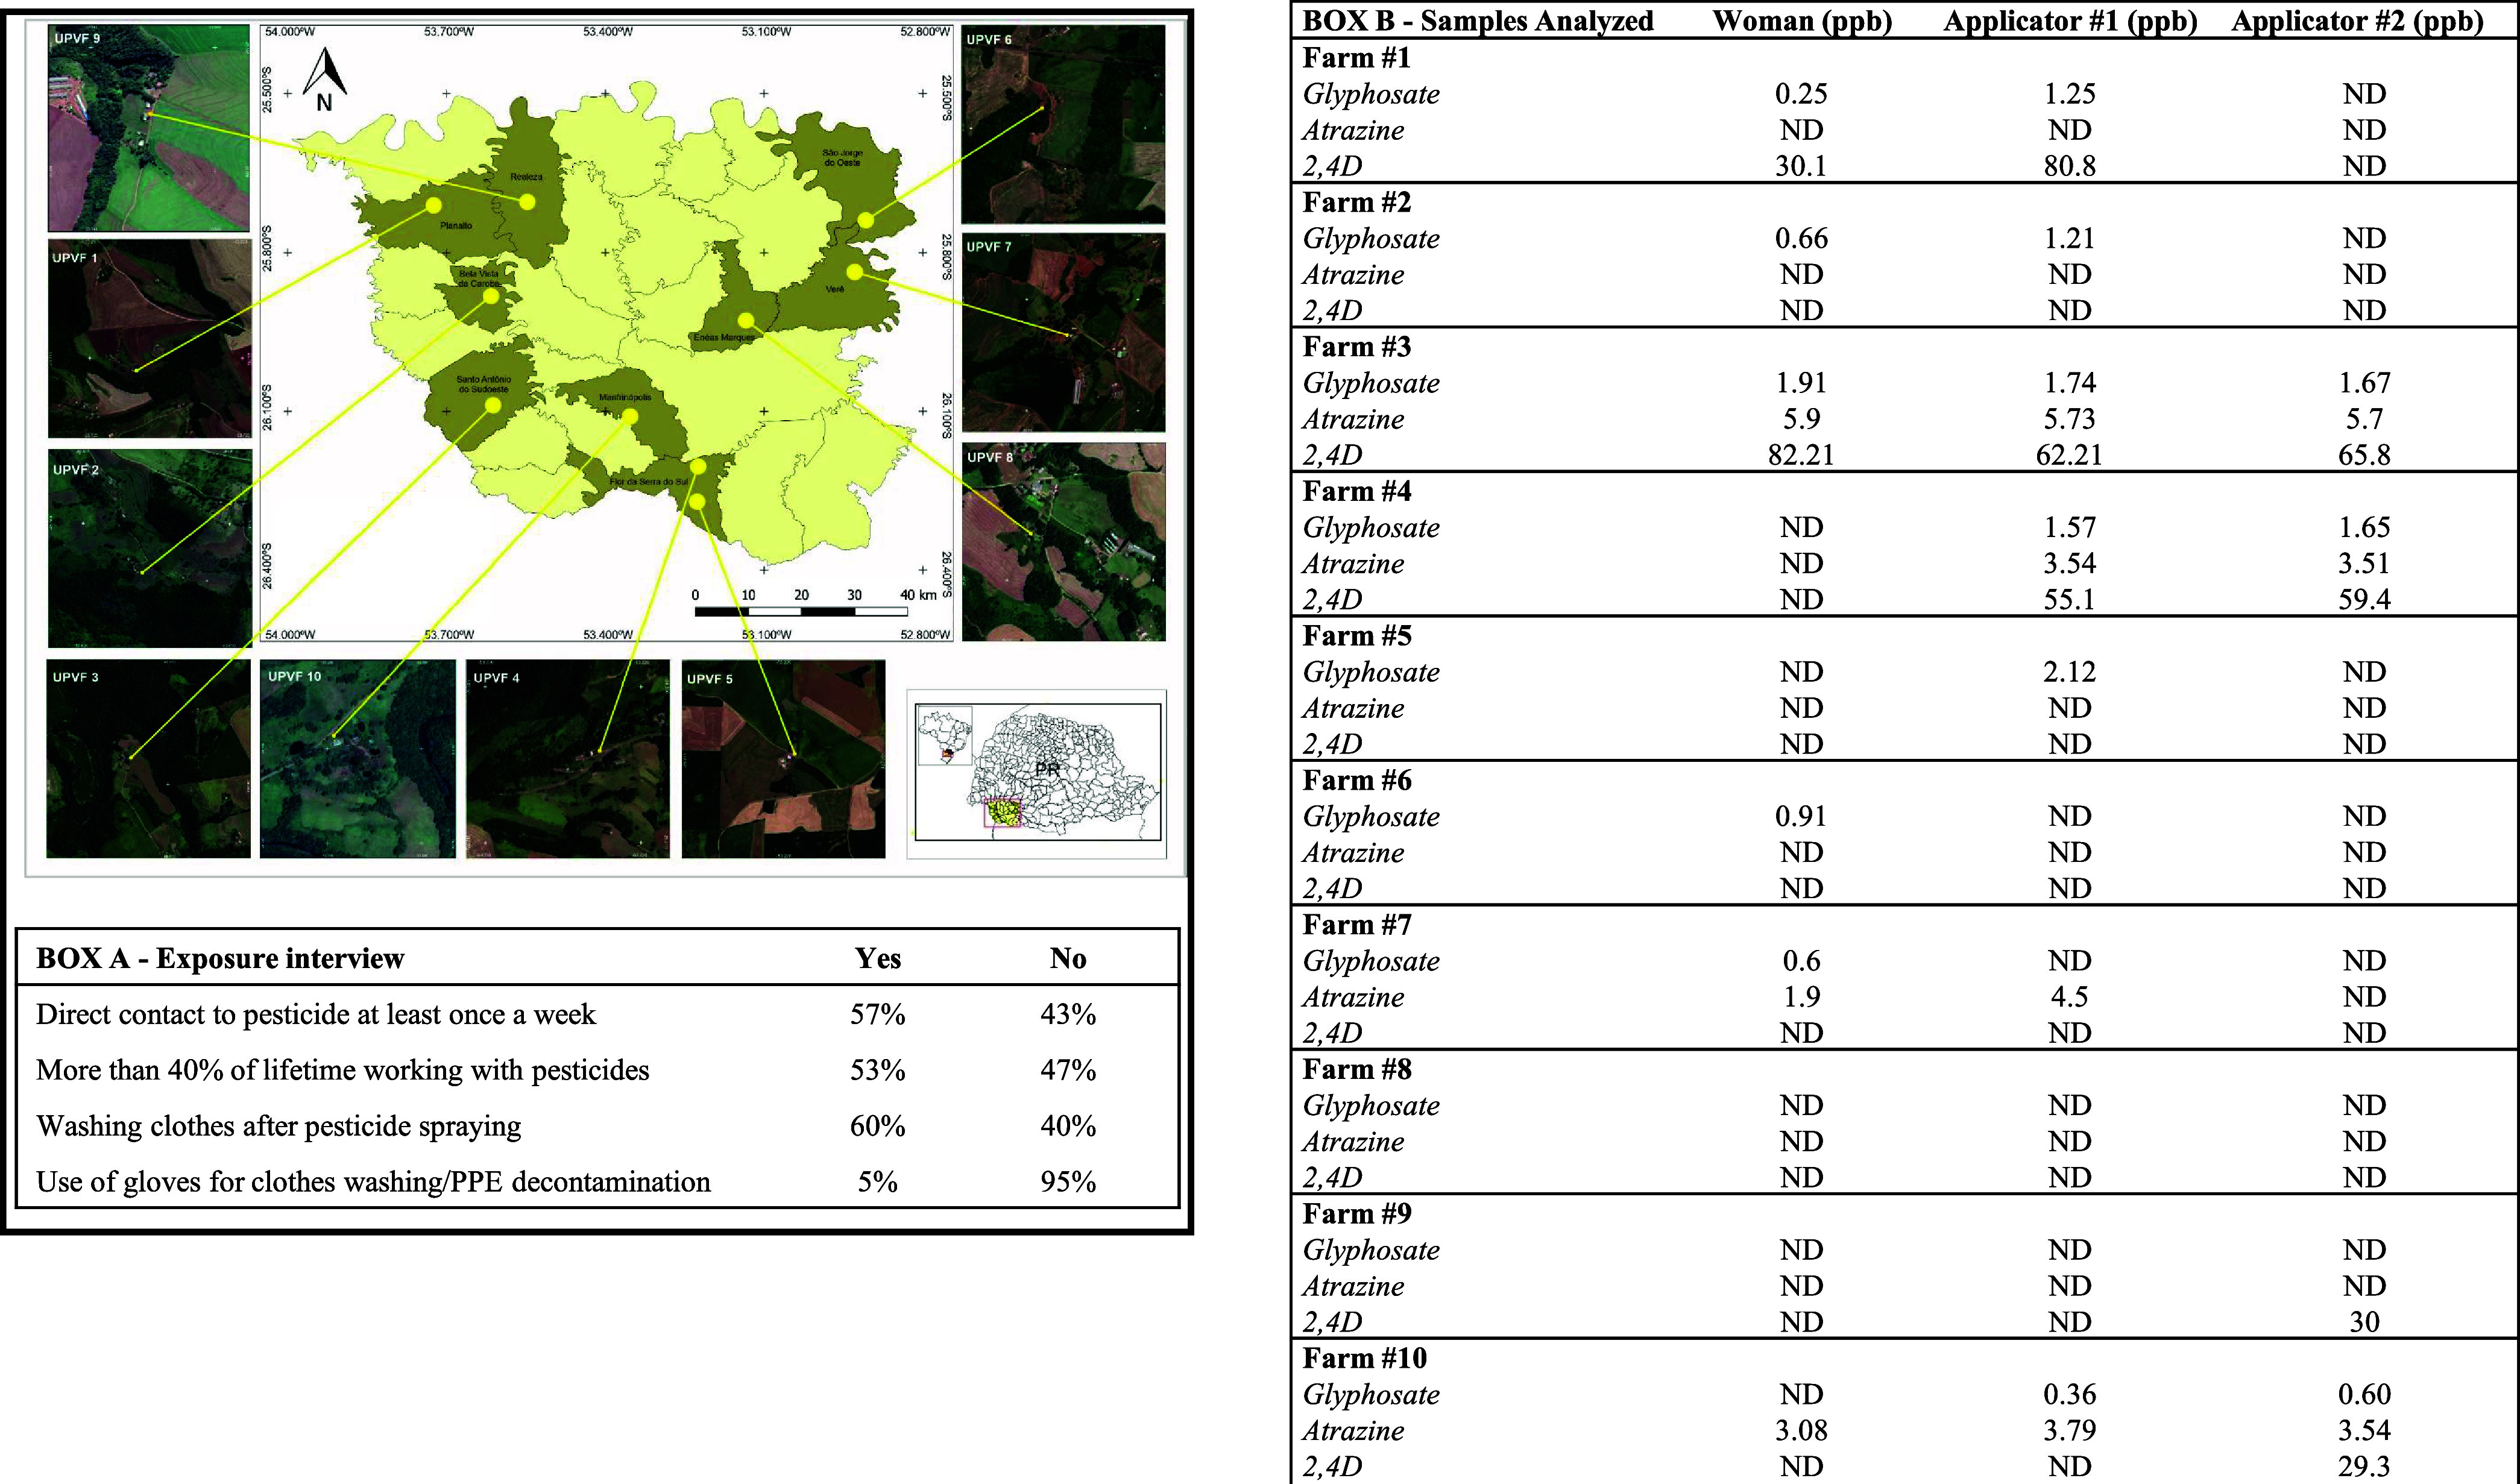Click the 'Farm #10' row heading
Viewport: 2520px width, 1484px height.
click(1364, 1359)
